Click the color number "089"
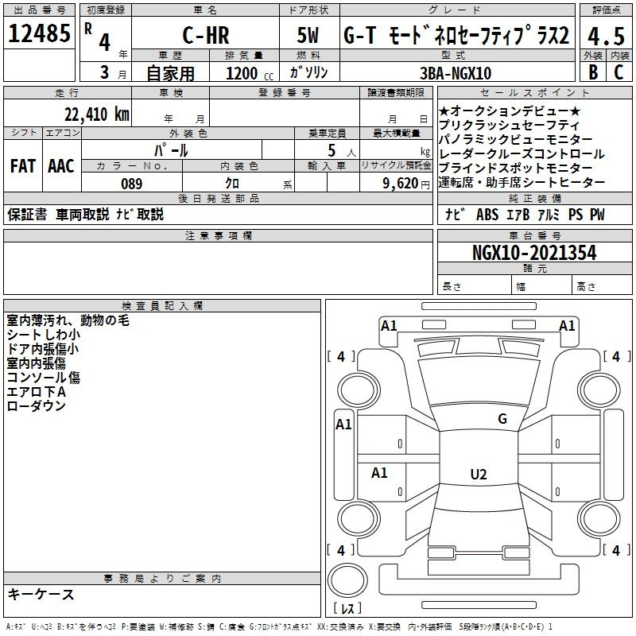Image resolution: width=636 pixels, height=636 pixels. pos(132,184)
